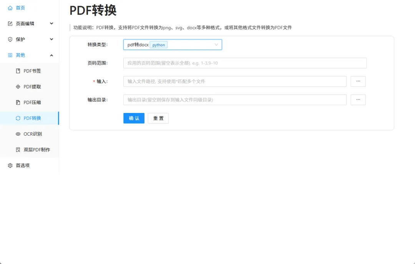
Task: Click the bookmark icon beside PDF书签
Action: coord(18,71)
